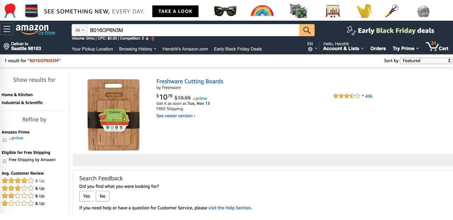The image size is (453, 220).
Task: Open the All search category dropdown
Action: point(79,30)
